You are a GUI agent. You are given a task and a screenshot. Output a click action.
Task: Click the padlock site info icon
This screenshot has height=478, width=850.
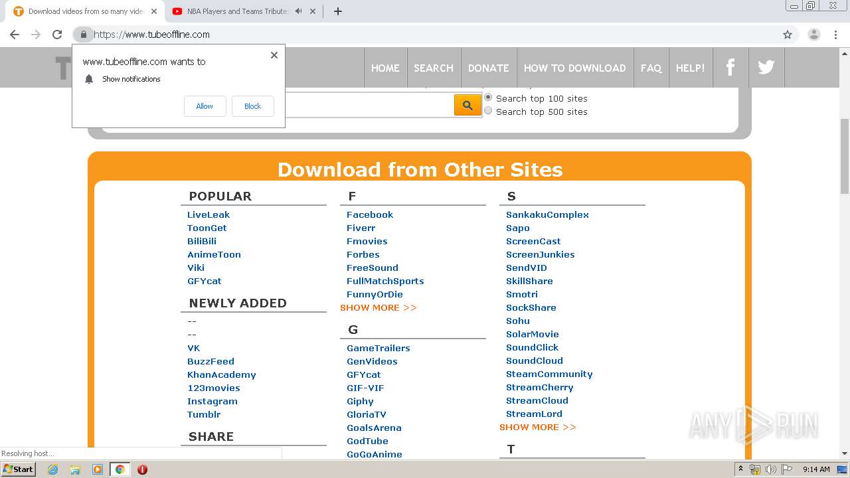click(x=83, y=35)
